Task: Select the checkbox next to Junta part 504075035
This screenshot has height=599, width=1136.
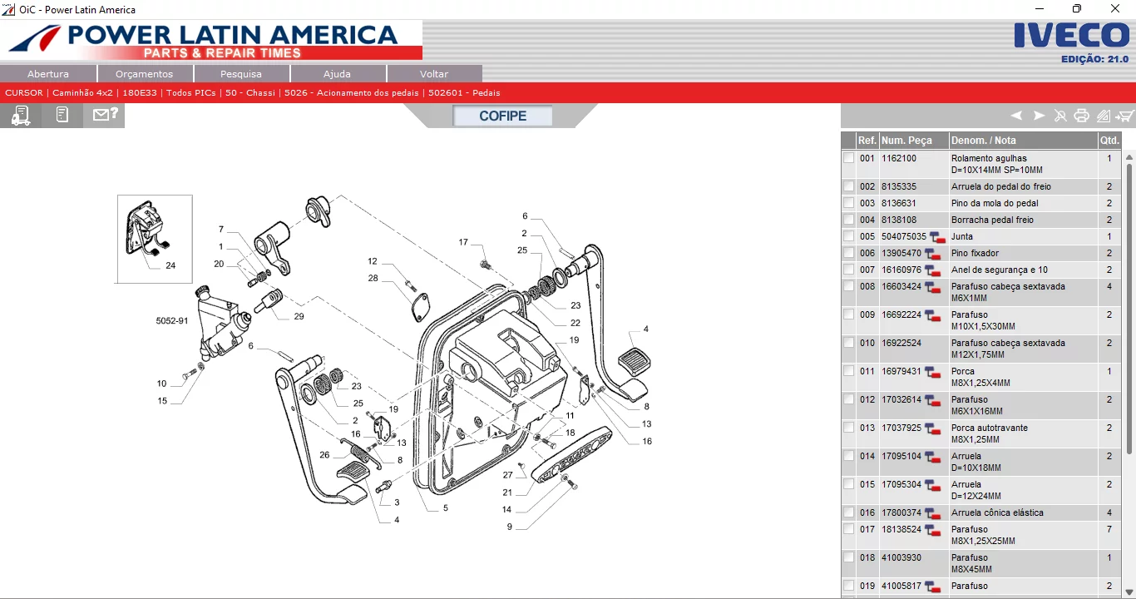Action: click(849, 236)
